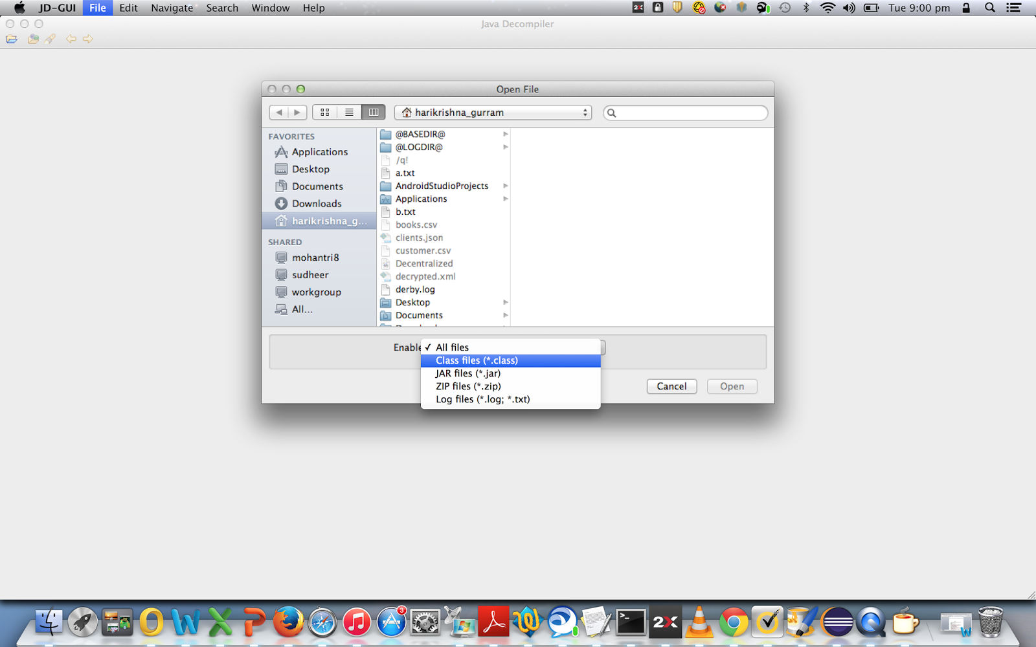Expand the AndroidStudioProjects folder disclosure arrow

click(506, 186)
